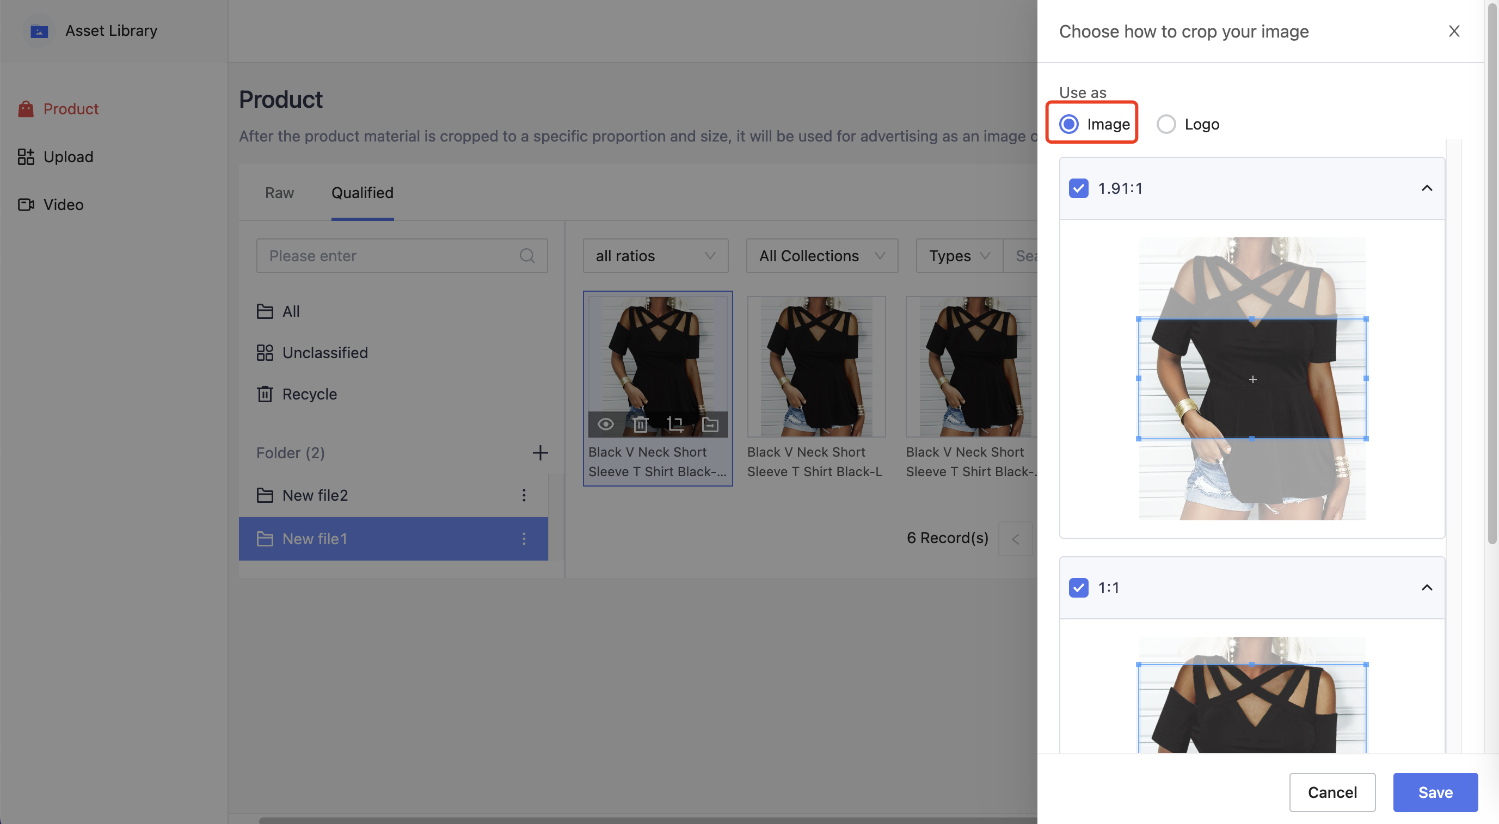This screenshot has width=1499, height=824.
Task: Open the Upload section in sidebar
Action: [x=56, y=157]
